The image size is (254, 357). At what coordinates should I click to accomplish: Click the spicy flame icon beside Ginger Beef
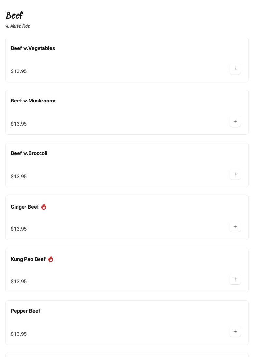[44, 207]
